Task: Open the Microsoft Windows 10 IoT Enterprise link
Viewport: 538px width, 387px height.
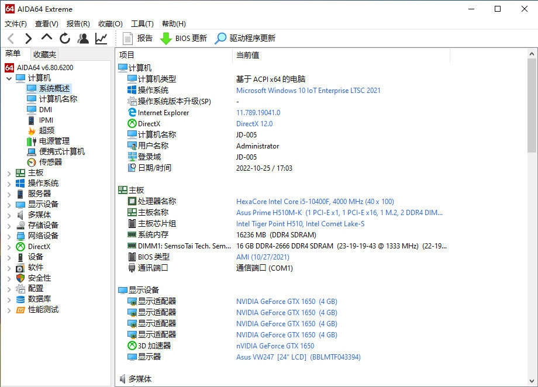Action: click(308, 91)
